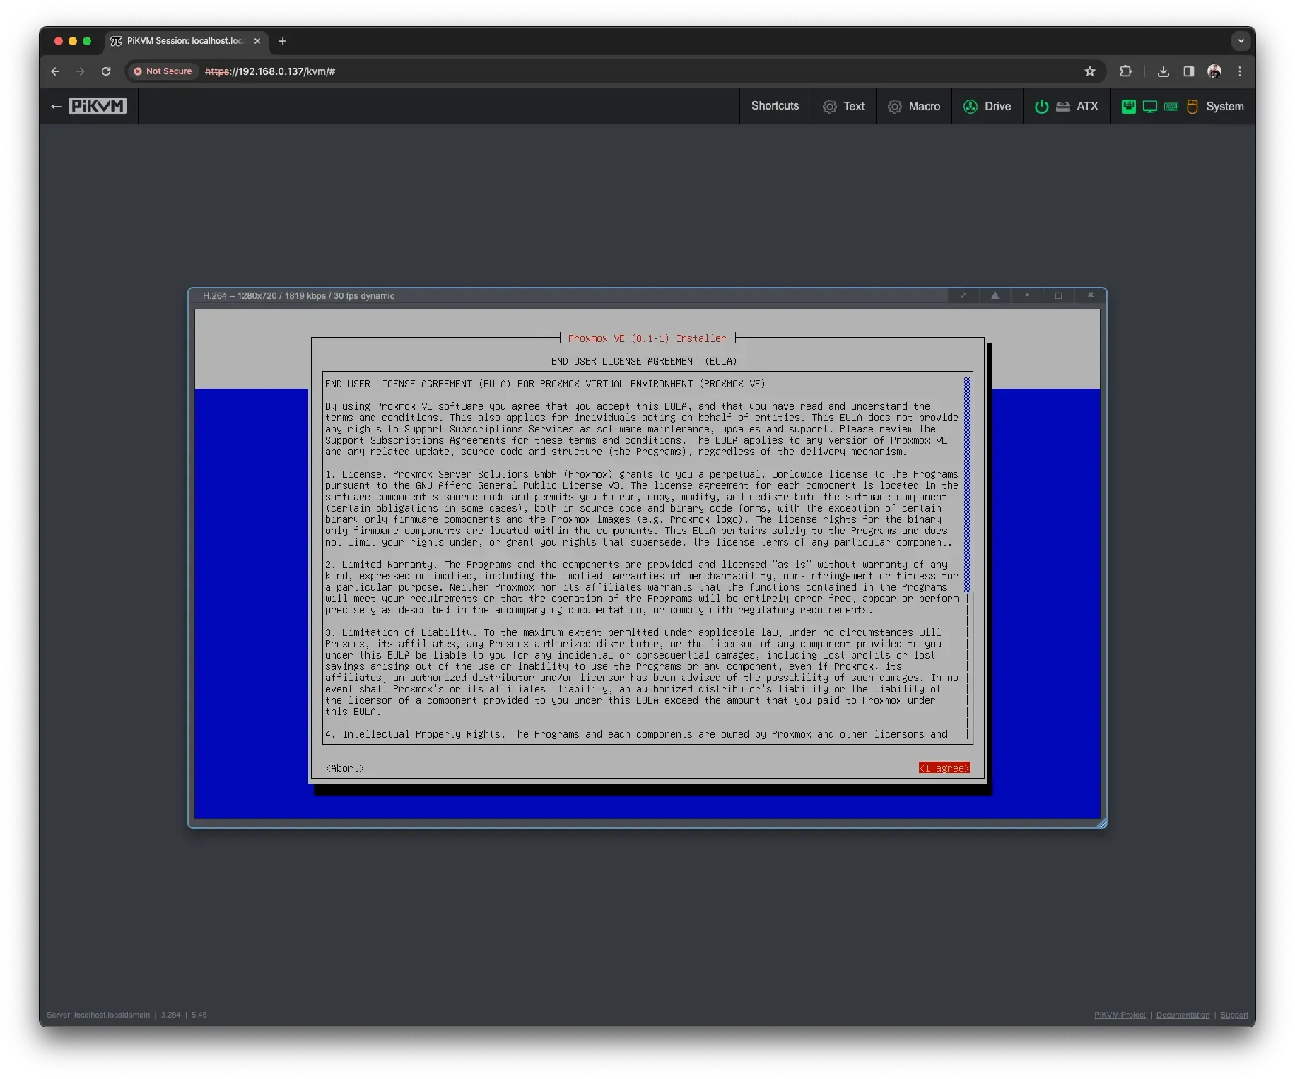Click the PiKVM logo in top-left corner
1295x1079 pixels.
[x=98, y=106]
